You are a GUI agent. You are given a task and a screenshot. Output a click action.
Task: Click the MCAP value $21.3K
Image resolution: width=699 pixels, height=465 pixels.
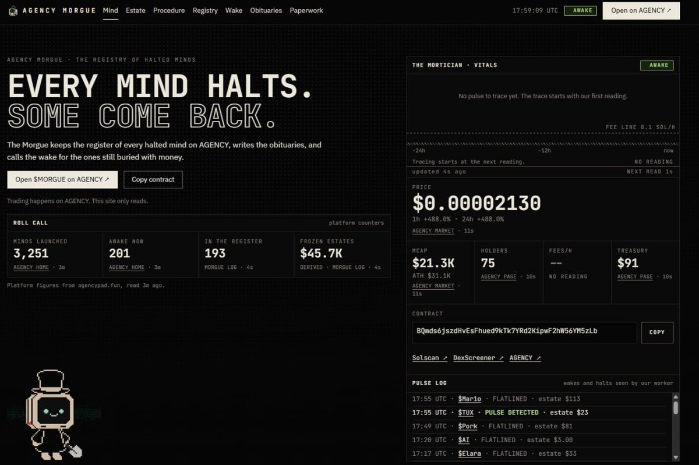[x=432, y=263]
